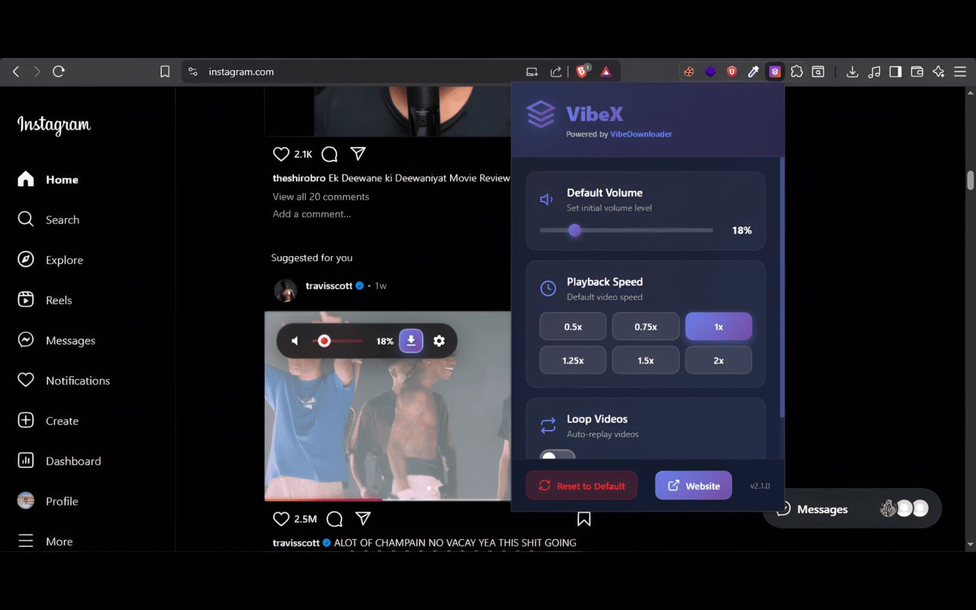Open Brave Rewards triangle icon
Screen dimensions: 976x610
point(606,72)
